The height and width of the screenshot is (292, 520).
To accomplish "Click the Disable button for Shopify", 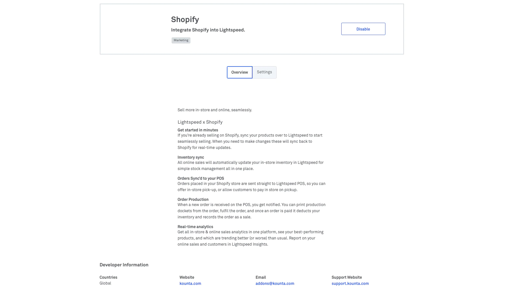I will (x=363, y=29).
